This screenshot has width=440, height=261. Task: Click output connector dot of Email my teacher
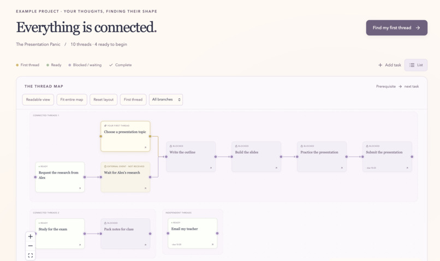(x=217, y=233)
